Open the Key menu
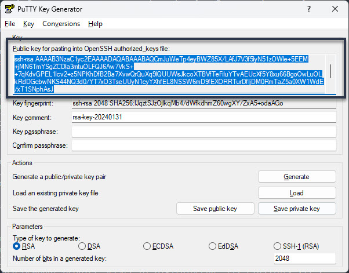The width and height of the screenshot is (349, 273). tap(28, 24)
